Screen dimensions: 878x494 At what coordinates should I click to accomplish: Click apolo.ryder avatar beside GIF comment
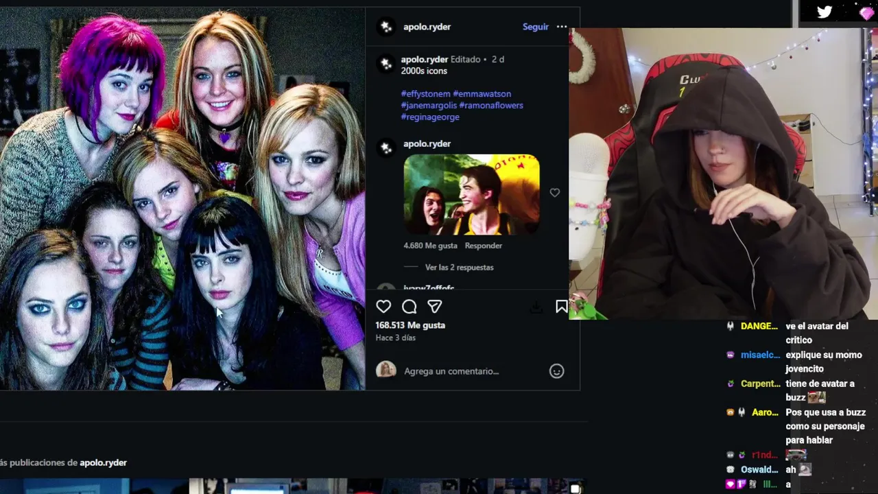pyautogui.click(x=386, y=148)
